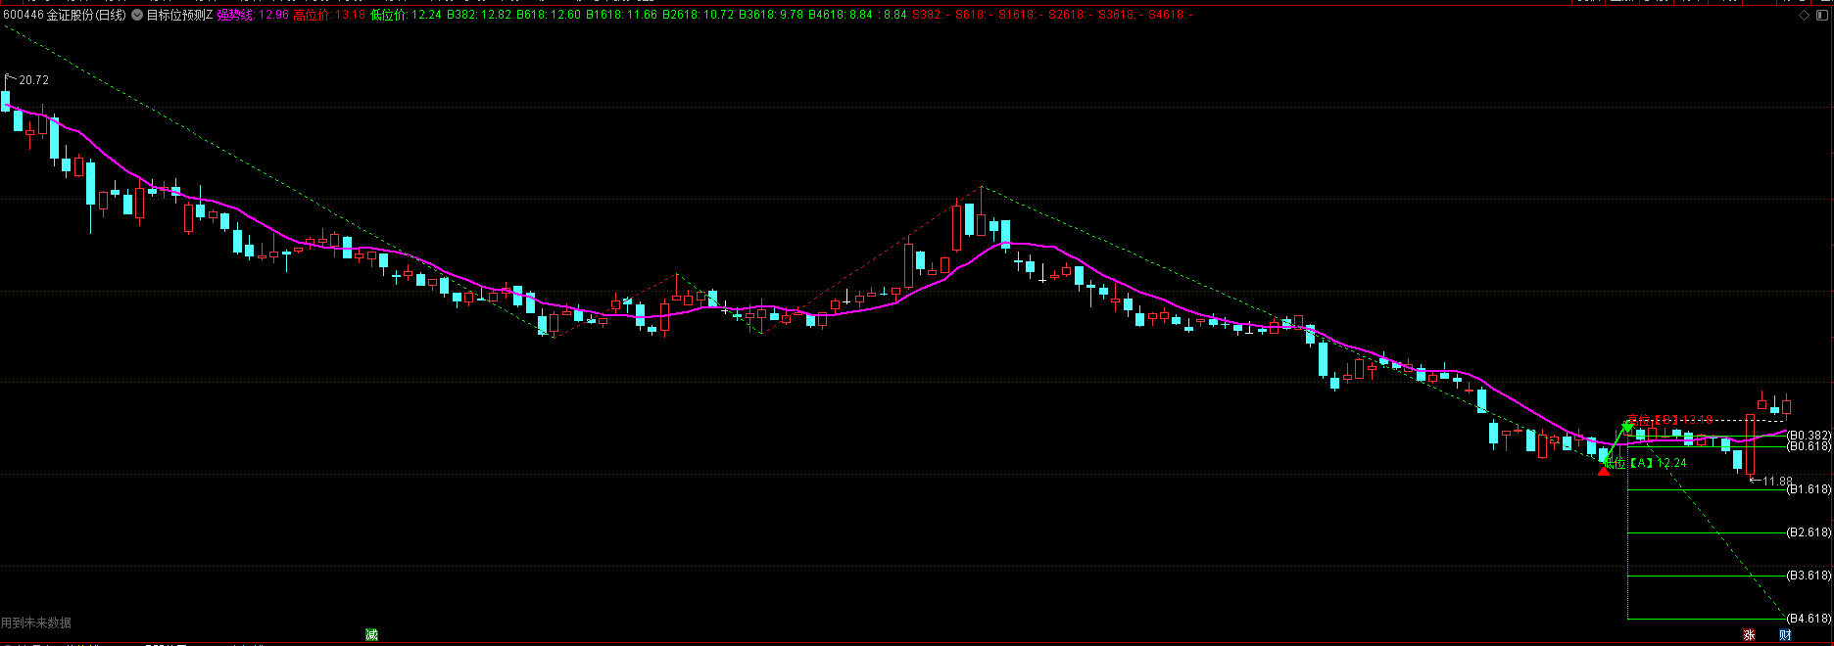Viewport: 1834px width, 646px height.
Task: Select the B0.382 target level label
Action: [1809, 436]
